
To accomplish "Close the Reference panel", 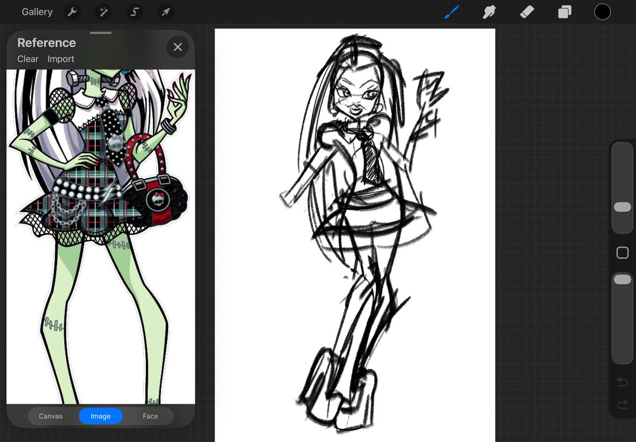I will pos(178,47).
